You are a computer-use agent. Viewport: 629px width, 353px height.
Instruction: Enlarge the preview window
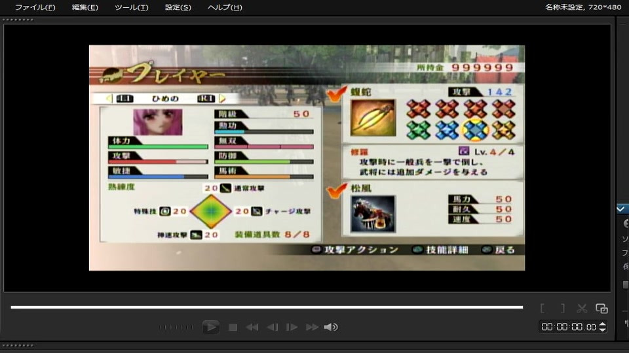(x=601, y=308)
